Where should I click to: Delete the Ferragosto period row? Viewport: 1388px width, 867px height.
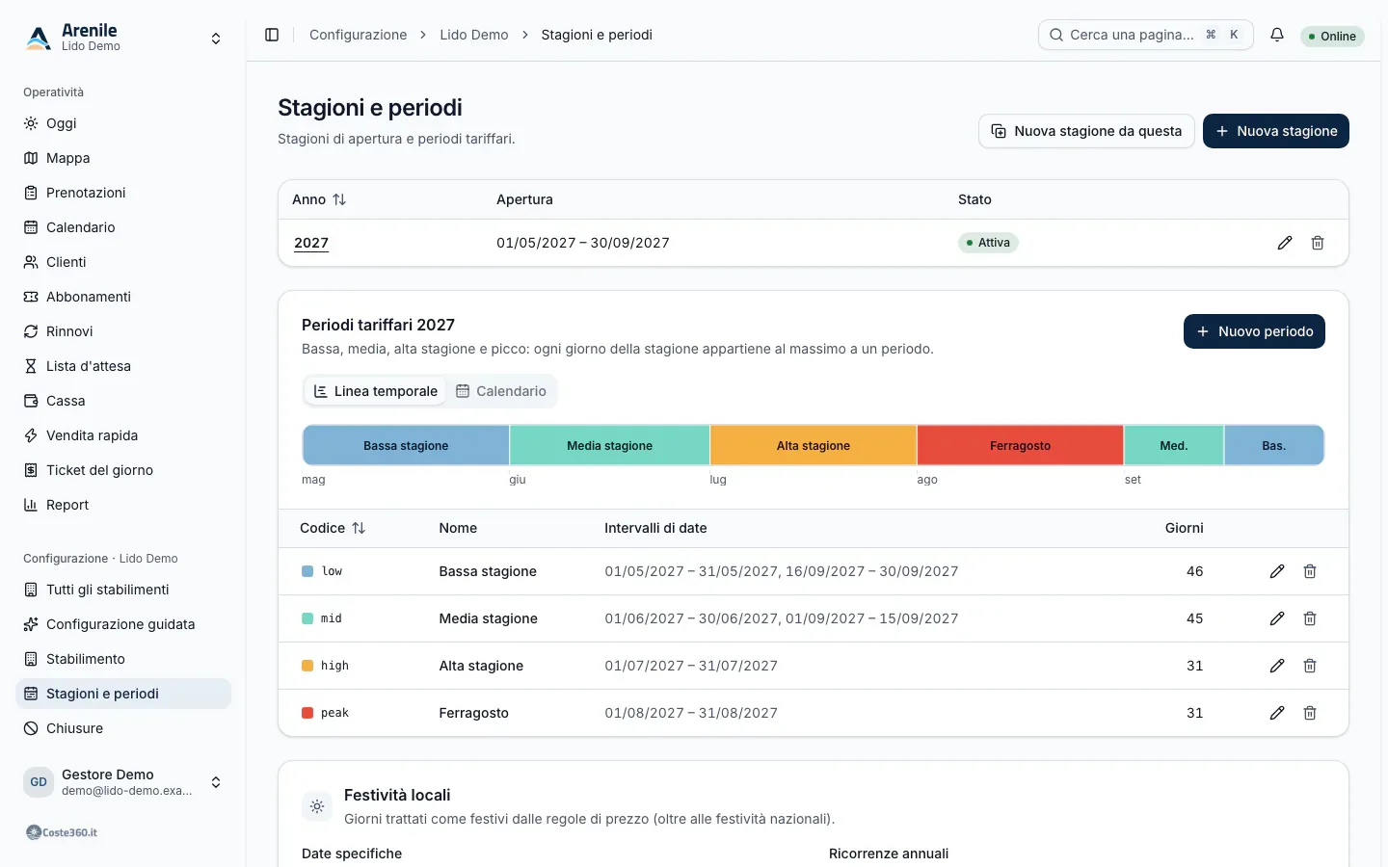[1310, 713]
